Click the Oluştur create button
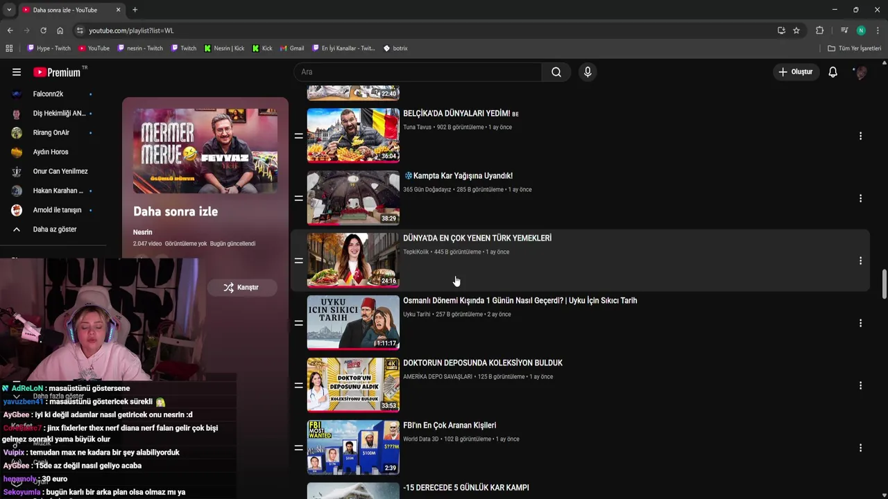 (x=796, y=72)
